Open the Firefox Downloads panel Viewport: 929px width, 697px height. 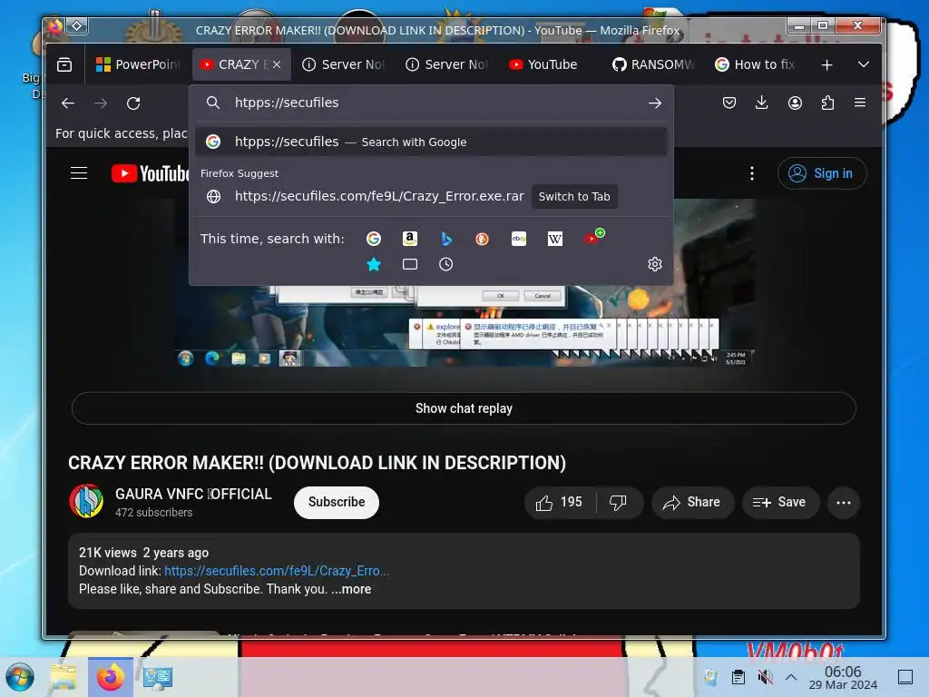pos(762,103)
